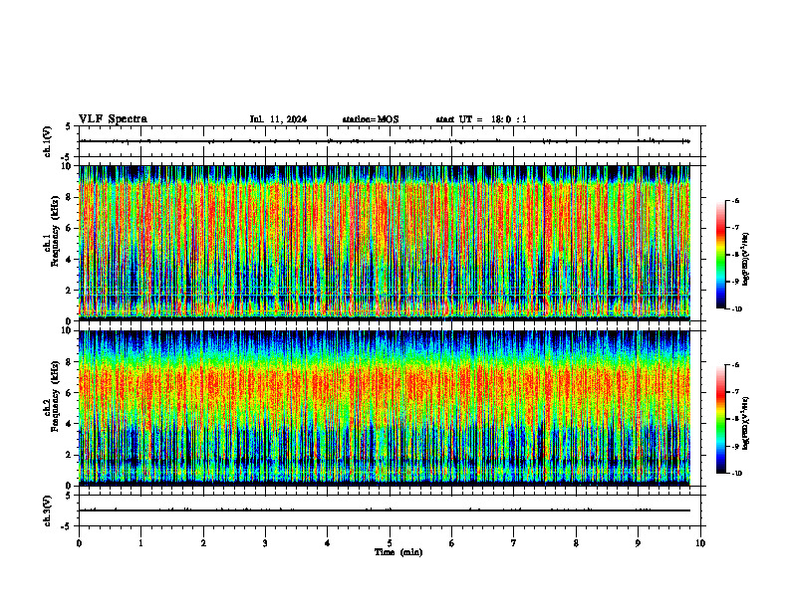The height and width of the screenshot is (609, 789).
Task: Click time axis tick label "3"
Action: coord(265,543)
